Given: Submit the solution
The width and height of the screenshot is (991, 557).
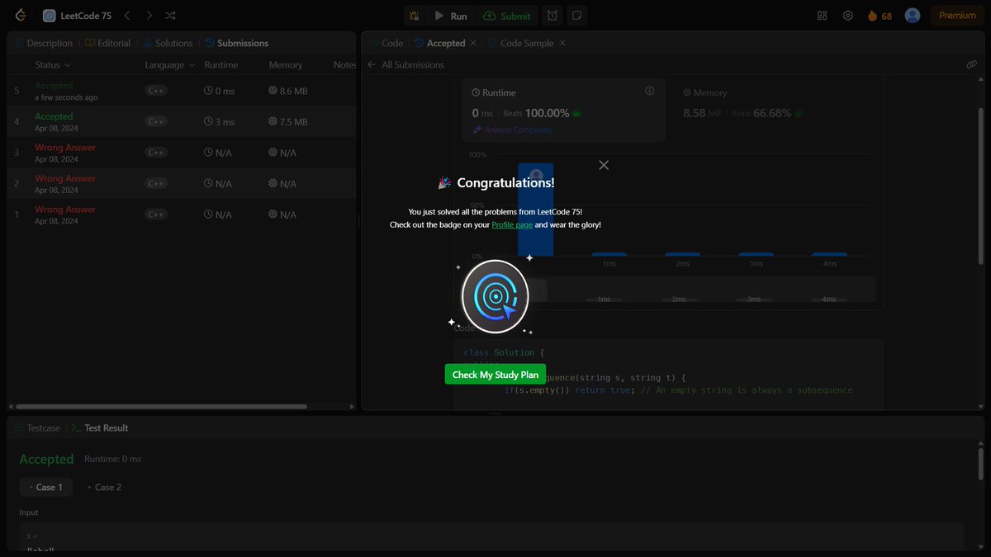Looking at the screenshot, I should (x=508, y=16).
